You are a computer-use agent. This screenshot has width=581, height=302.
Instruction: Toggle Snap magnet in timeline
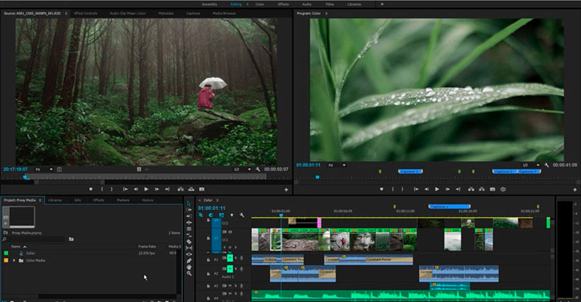click(211, 215)
